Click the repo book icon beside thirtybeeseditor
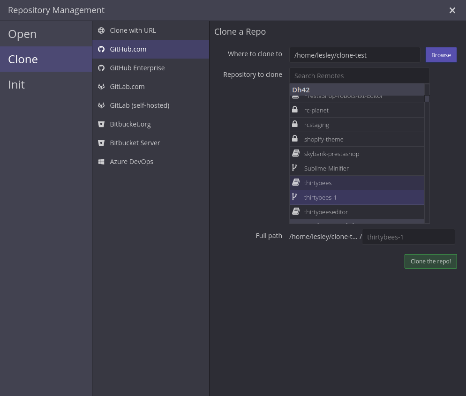The image size is (466, 396). [x=296, y=211]
